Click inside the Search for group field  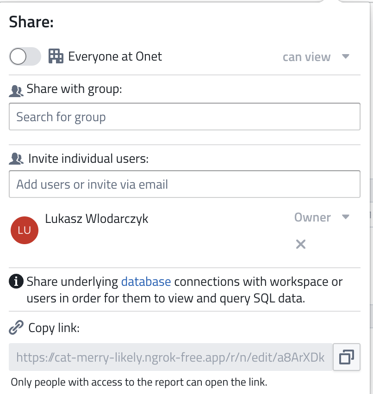point(185,117)
